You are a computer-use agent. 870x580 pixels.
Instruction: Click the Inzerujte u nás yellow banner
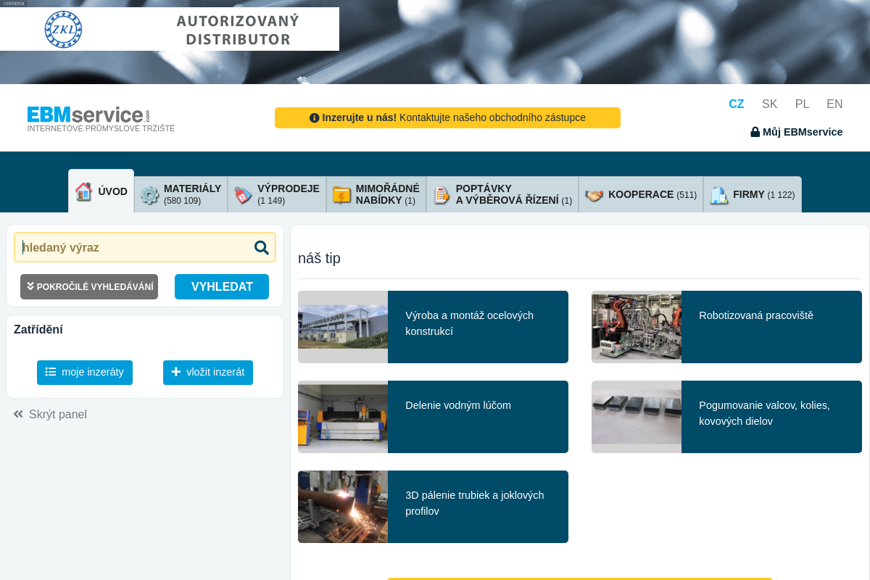point(447,117)
